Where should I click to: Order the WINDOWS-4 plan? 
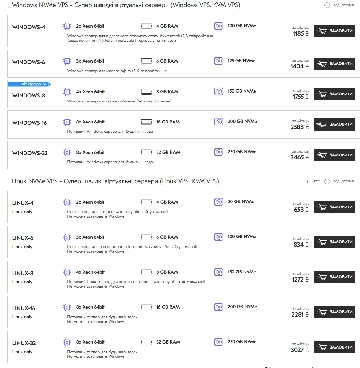(x=334, y=31)
